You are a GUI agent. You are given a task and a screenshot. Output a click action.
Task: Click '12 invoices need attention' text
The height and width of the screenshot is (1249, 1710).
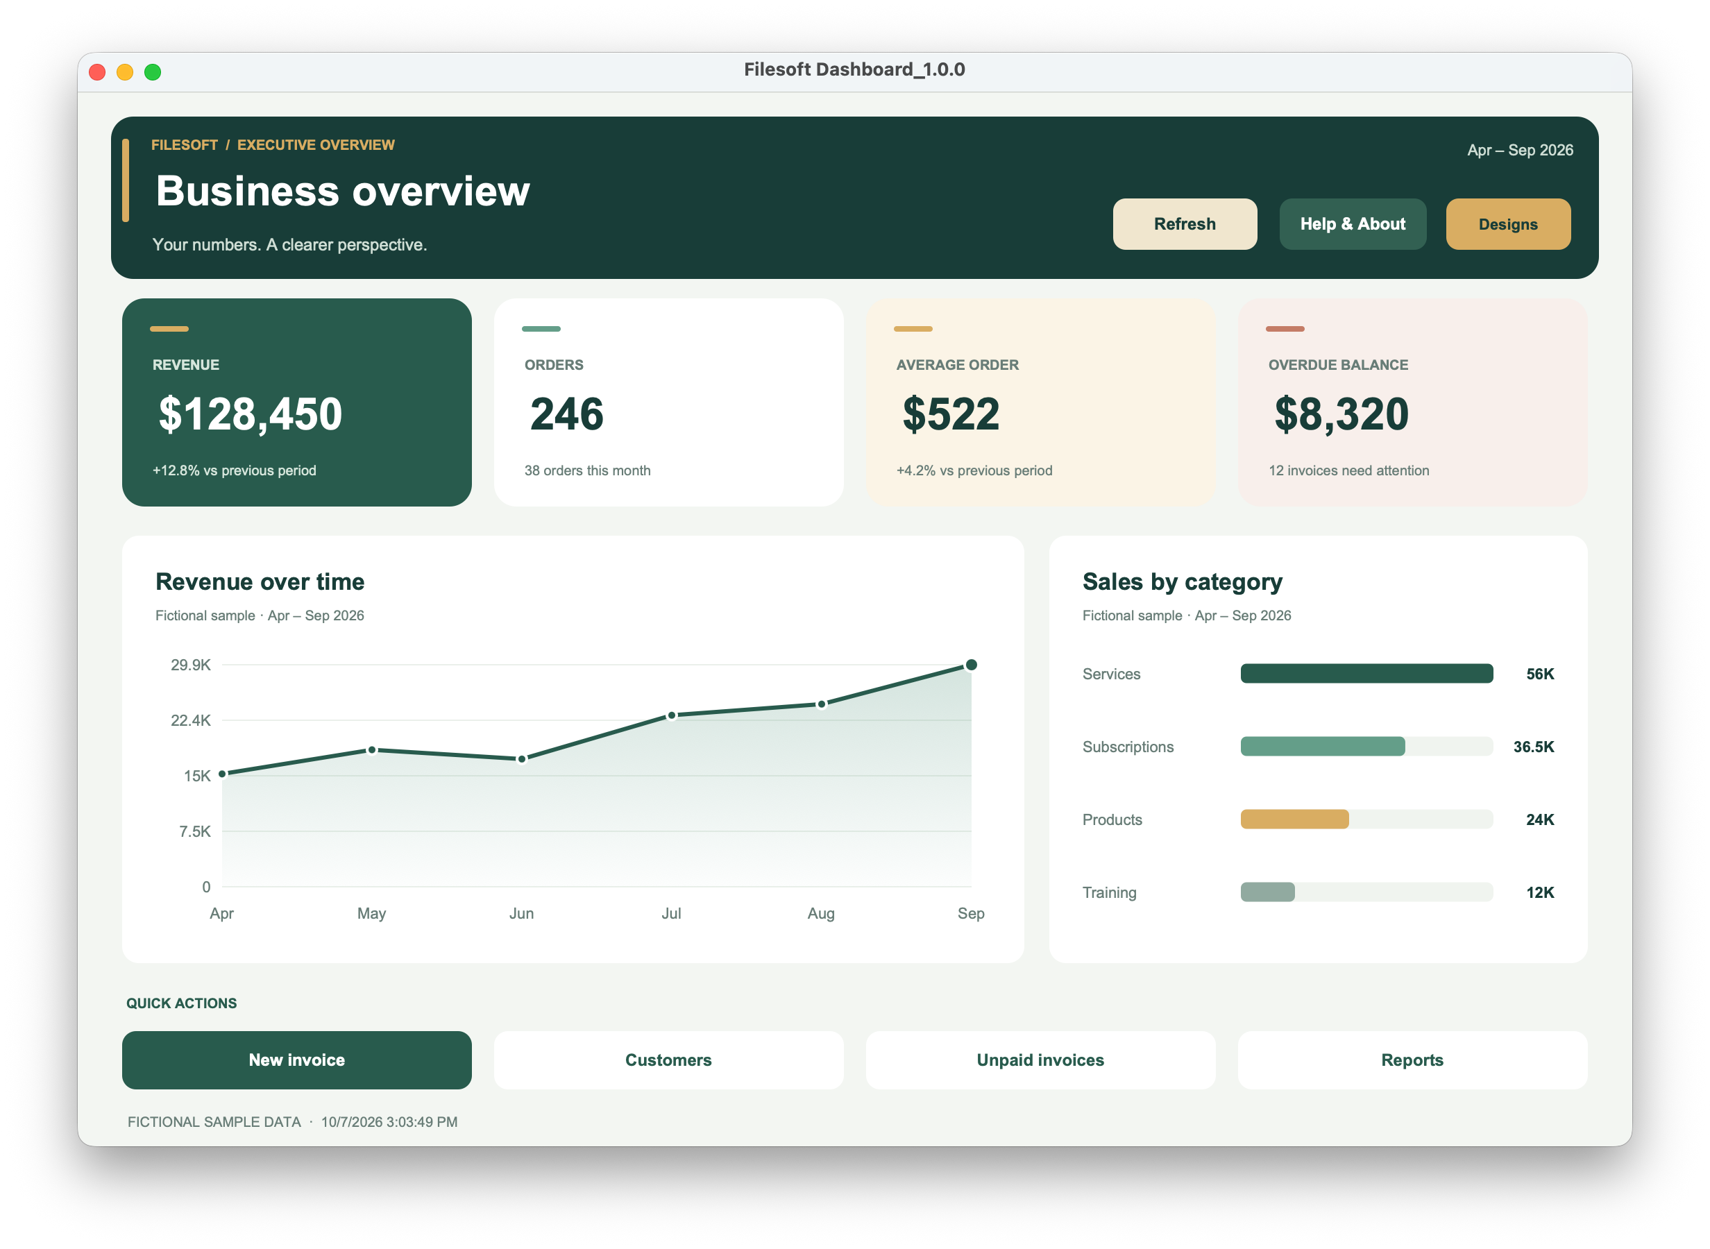tap(1348, 470)
